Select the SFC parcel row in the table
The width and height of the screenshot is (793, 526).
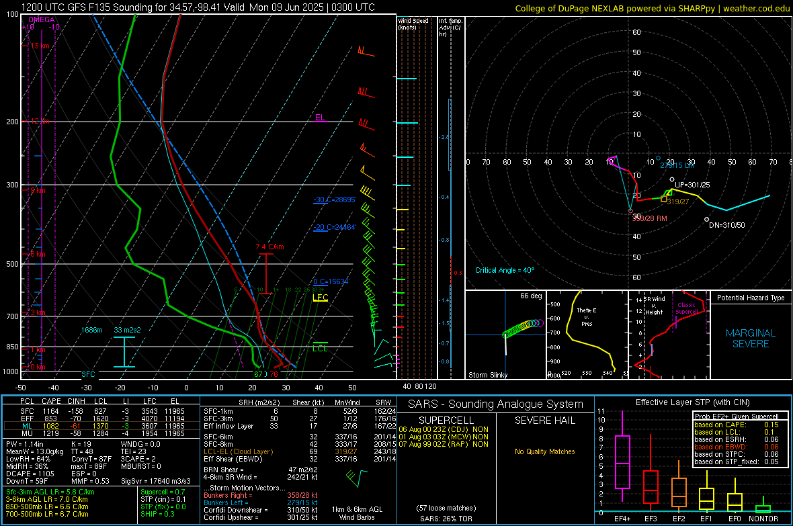pyautogui.click(x=103, y=411)
